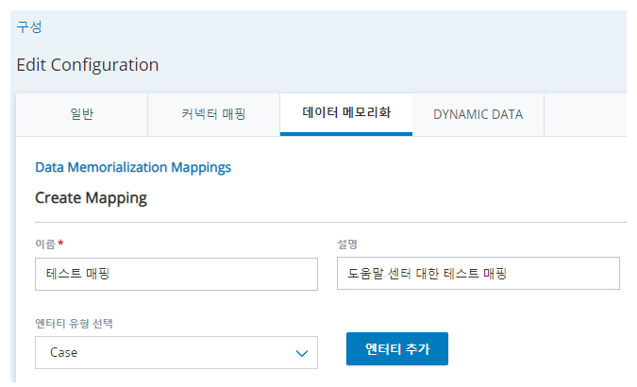Image resolution: width=637 pixels, height=387 pixels.
Task: Switch to the 커넥터 매핑 tab
Action: (x=213, y=114)
